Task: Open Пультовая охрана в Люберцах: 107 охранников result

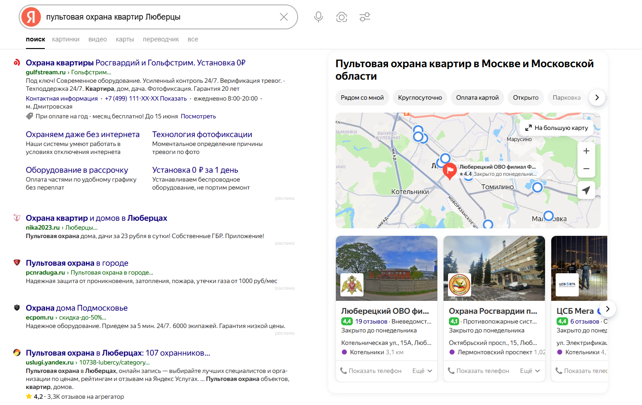Action: tap(118, 353)
